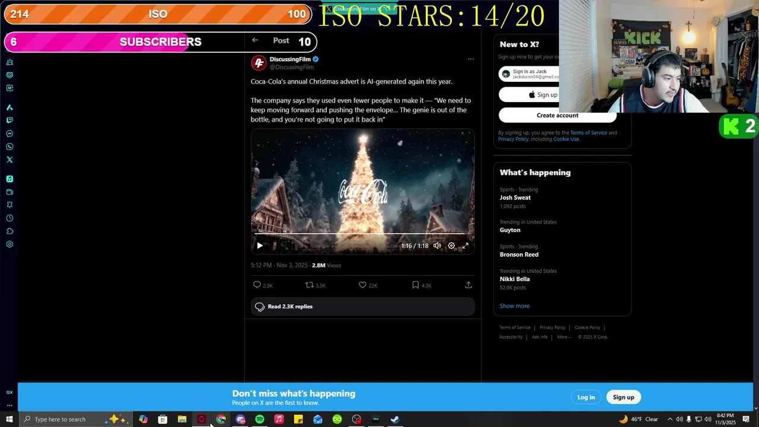759x427 pixels.
Task: Click the repost icon with 5.5K
Action: 315,285
